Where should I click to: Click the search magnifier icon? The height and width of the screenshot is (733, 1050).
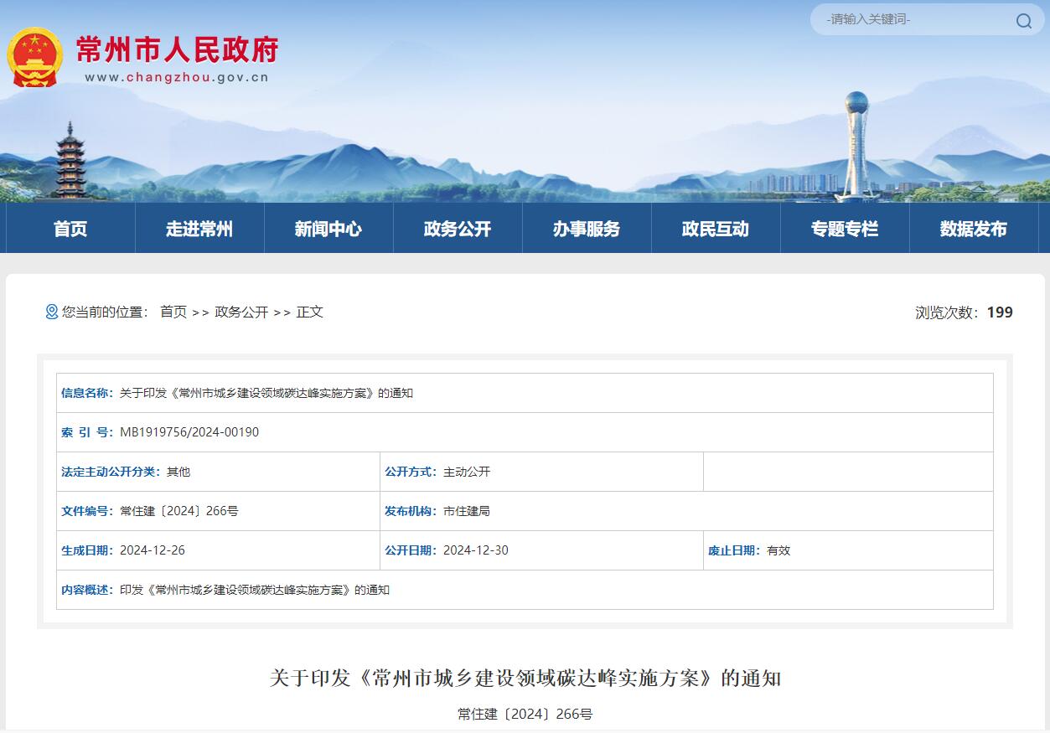point(1023,21)
